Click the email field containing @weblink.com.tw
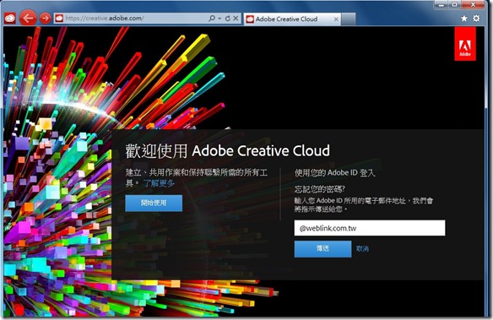The height and width of the screenshot is (320, 493). click(x=370, y=228)
